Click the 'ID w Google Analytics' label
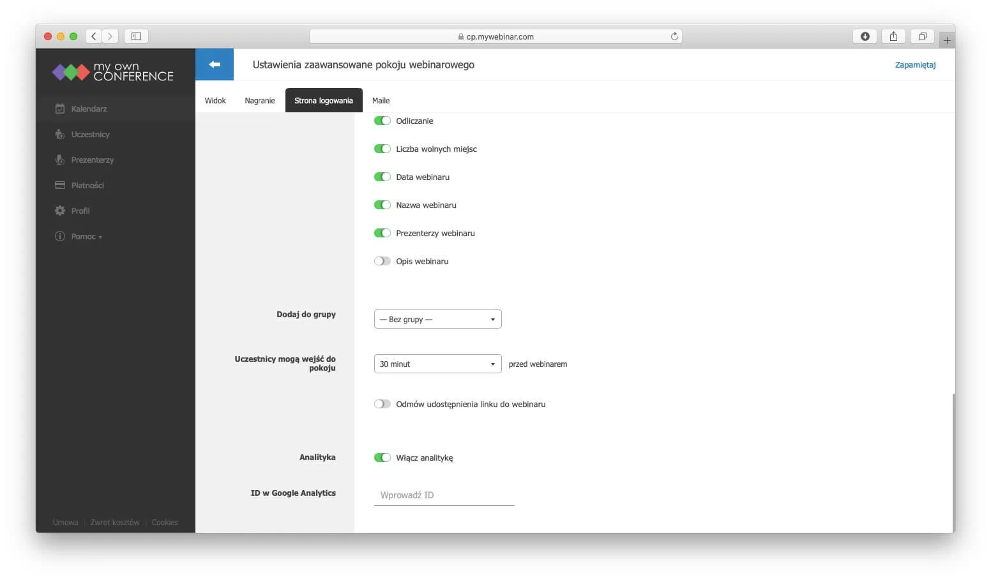The image size is (991, 580). pos(293,493)
